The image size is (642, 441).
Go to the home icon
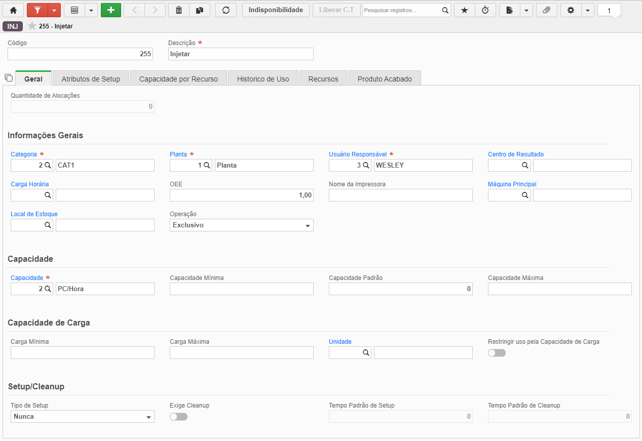click(x=13, y=10)
